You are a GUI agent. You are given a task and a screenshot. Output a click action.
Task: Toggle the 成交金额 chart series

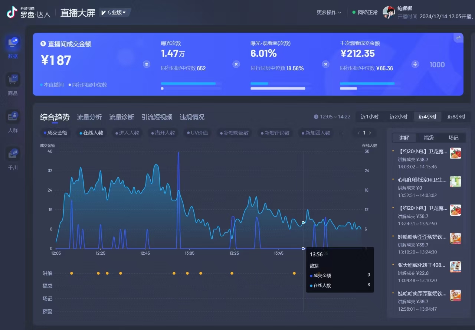56,133
